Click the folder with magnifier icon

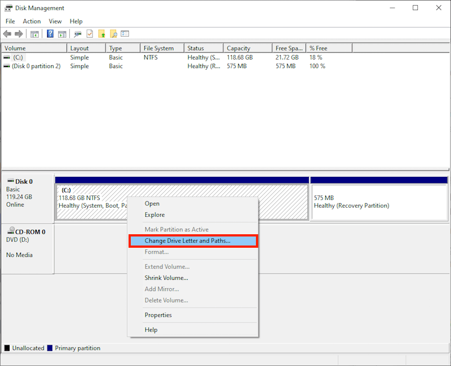point(113,34)
